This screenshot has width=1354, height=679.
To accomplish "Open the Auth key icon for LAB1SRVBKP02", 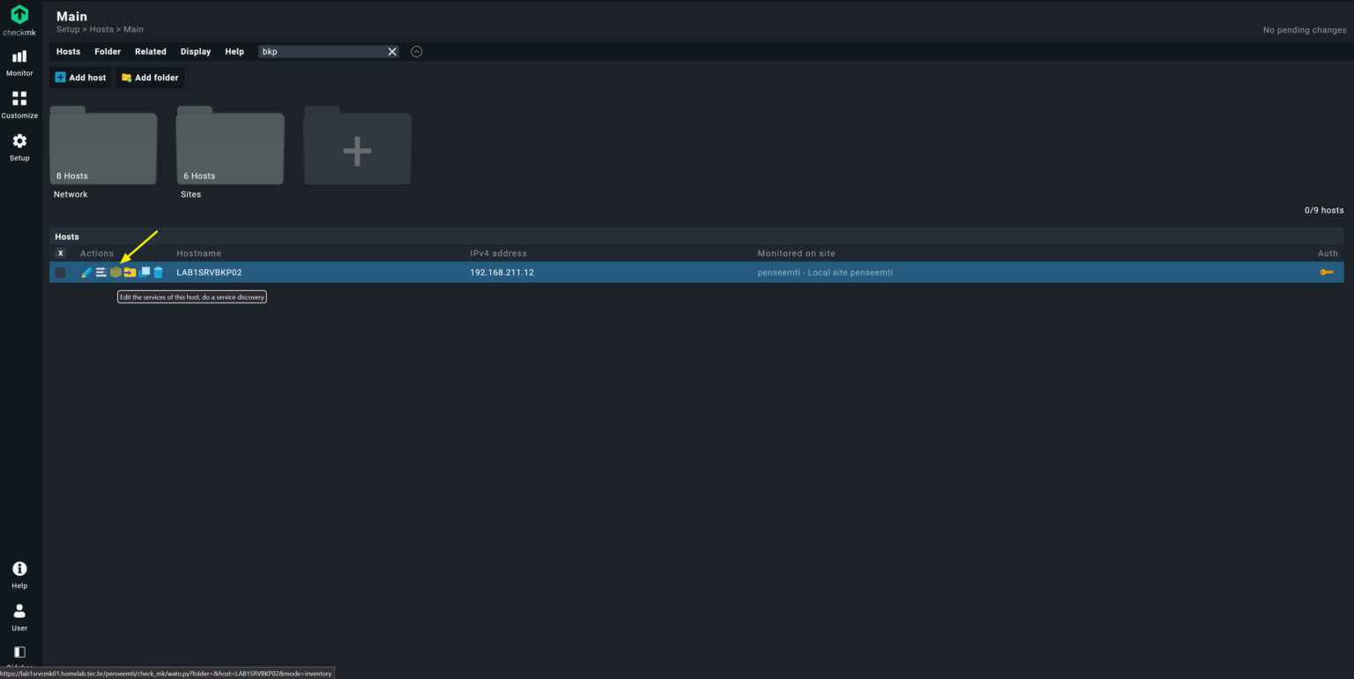I will coord(1327,272).
